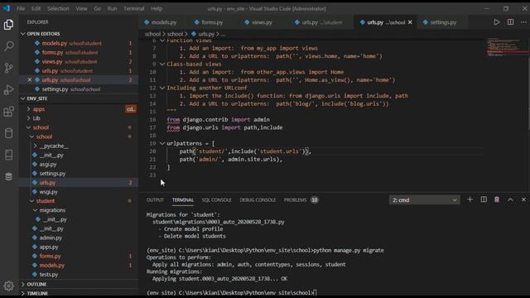Screen dimensions: 530x298
Task: Open the Explorer view in activity bar
Action: click(x=9, y=24)
